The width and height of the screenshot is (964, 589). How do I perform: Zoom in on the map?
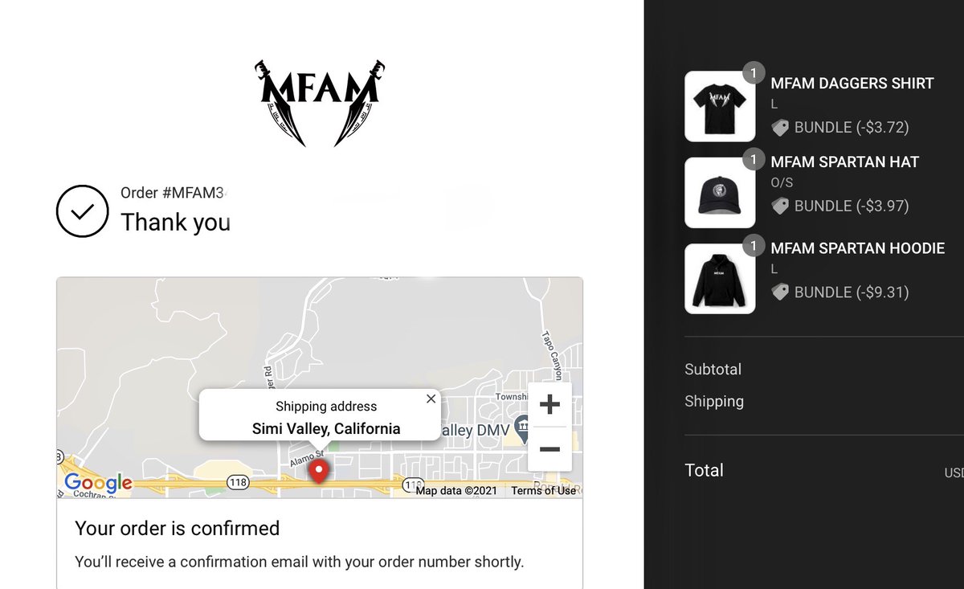coord(549,404)
